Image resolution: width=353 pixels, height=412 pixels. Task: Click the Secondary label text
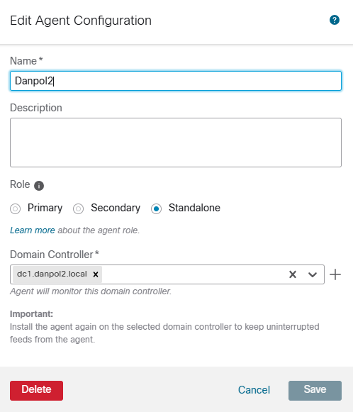116,208
